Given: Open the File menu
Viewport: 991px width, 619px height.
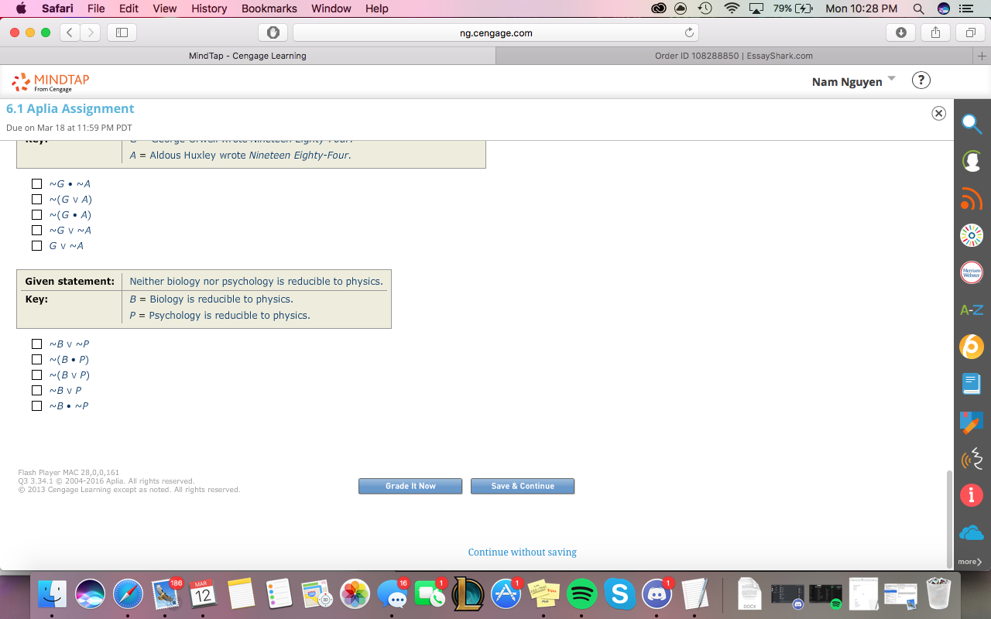Looking at the screenshot, I should (x=96, y=9).
